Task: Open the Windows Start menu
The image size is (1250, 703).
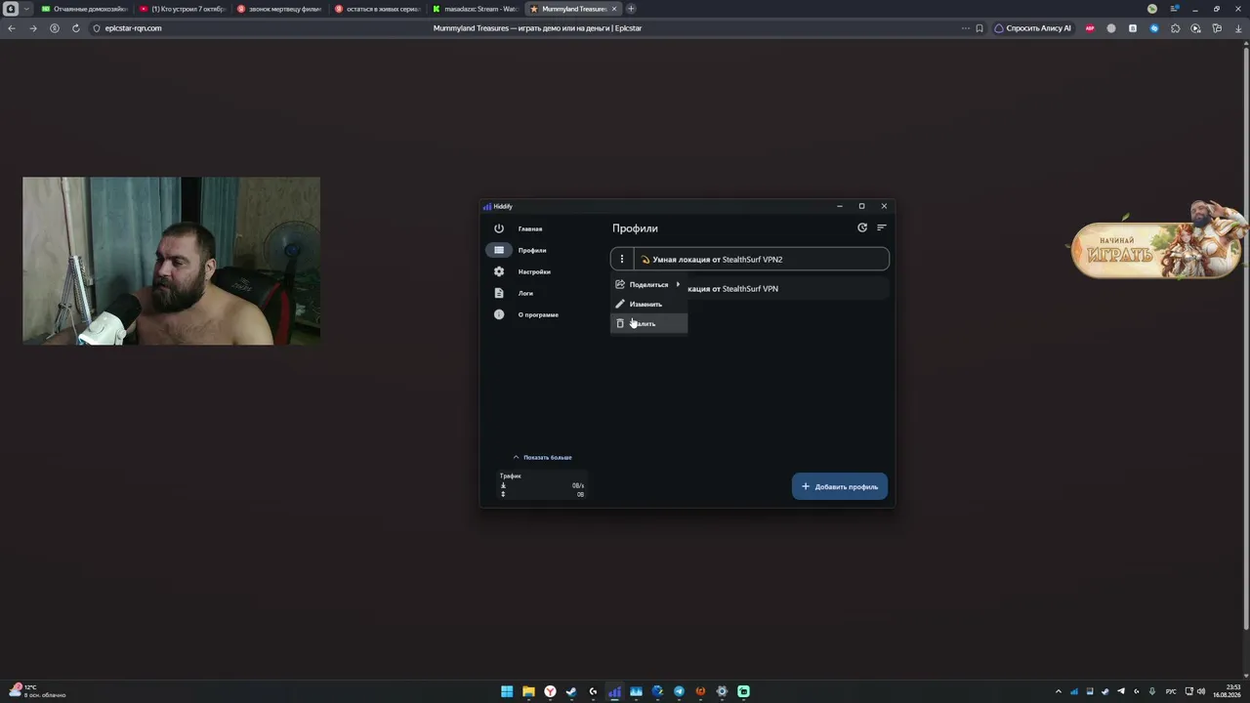Action: click(x=507, y=691)
